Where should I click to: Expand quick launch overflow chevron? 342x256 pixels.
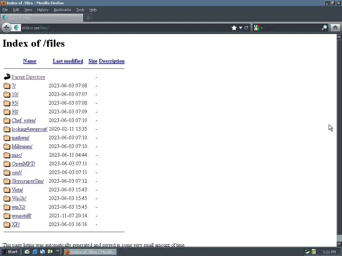(x=57, y=251)
